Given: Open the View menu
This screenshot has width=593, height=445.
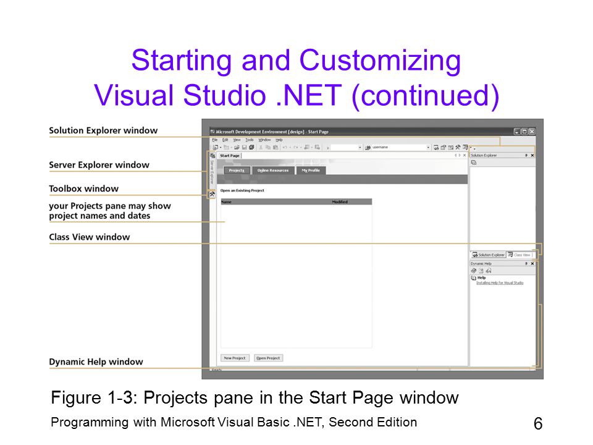Looking at the screenshot, I should coord(237,140).
